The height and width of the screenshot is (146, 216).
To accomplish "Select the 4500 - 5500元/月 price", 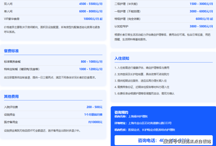I will 91,4.
